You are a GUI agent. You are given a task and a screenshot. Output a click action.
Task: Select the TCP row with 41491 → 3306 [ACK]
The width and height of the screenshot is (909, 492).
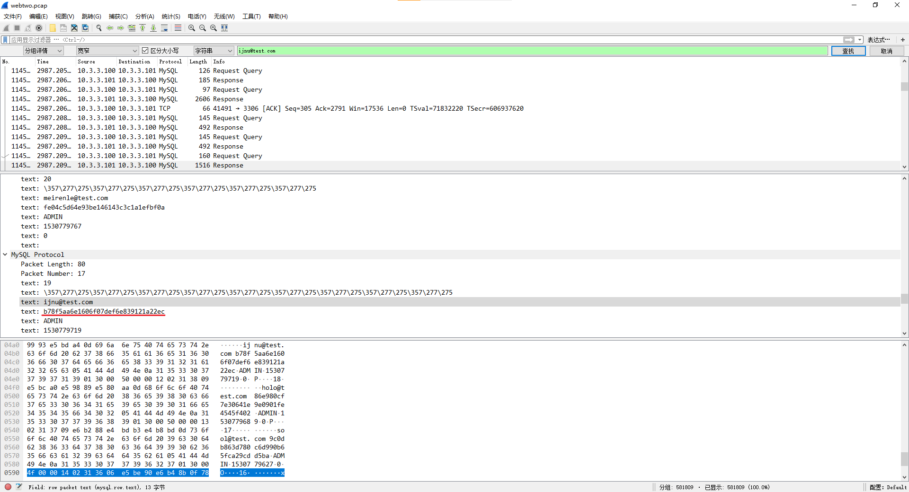(x=450, y=108)
